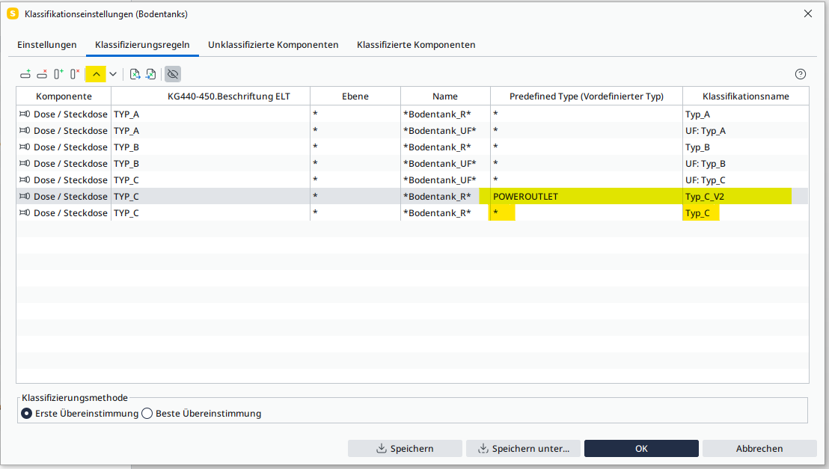Image resolution: width=829 pixels, height=469 pixels.
Task: Click the Excel import icon
Action: (150, 74)
